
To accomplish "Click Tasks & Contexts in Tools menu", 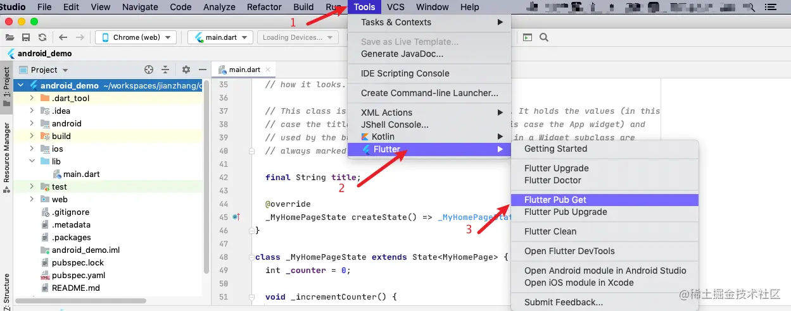I will click(429, 22).
